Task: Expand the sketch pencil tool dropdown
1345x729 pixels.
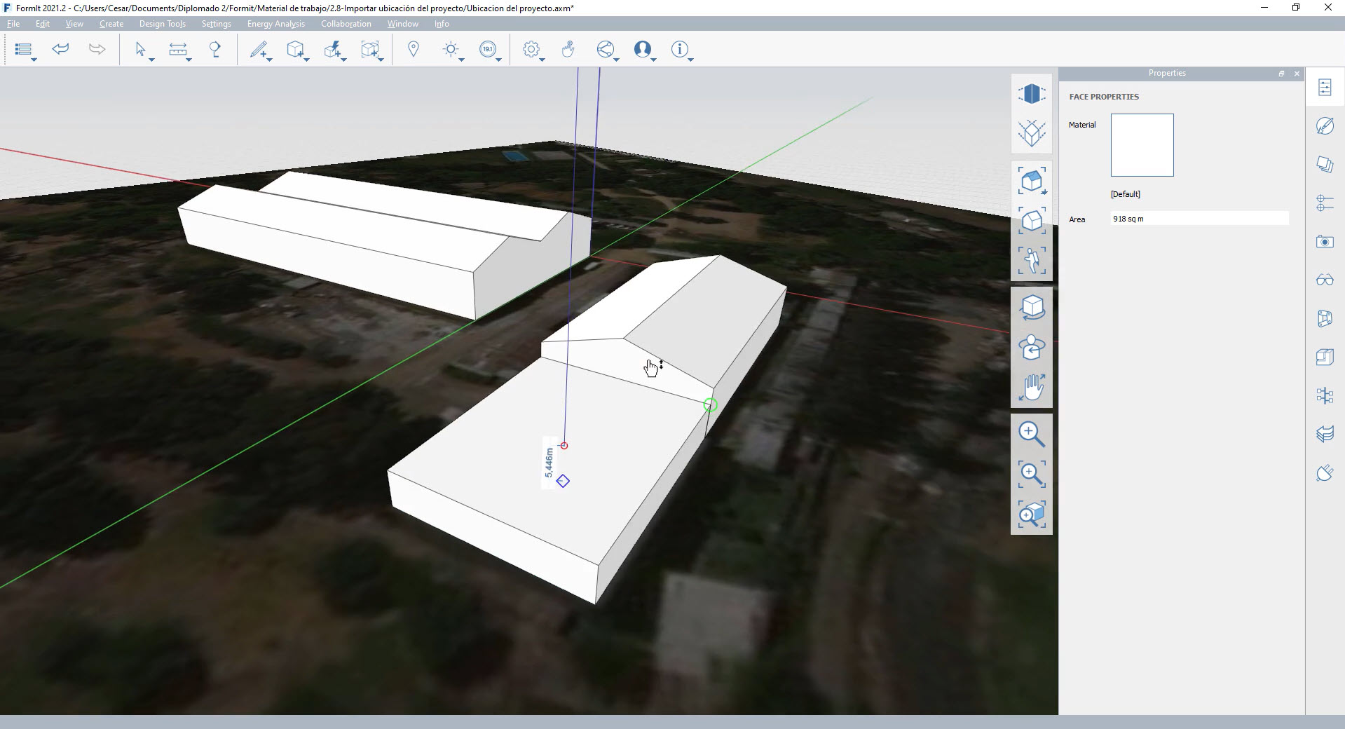Action: [269, 60]
